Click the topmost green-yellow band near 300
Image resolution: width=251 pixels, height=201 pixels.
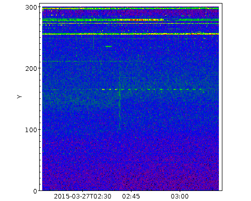tap(131, 8)
